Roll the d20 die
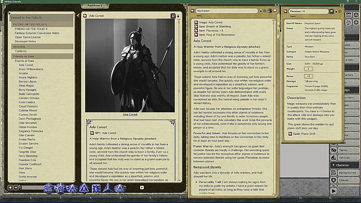Screen dimensions: 361x203 (49, 188)
